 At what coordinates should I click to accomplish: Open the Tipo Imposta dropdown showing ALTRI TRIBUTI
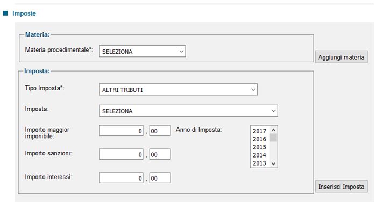178,89
